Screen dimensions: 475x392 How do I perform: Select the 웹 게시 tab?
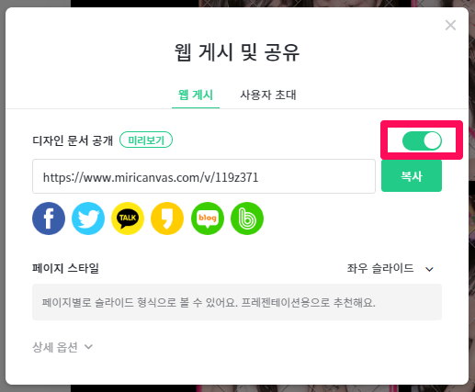[x=196, y=95]
